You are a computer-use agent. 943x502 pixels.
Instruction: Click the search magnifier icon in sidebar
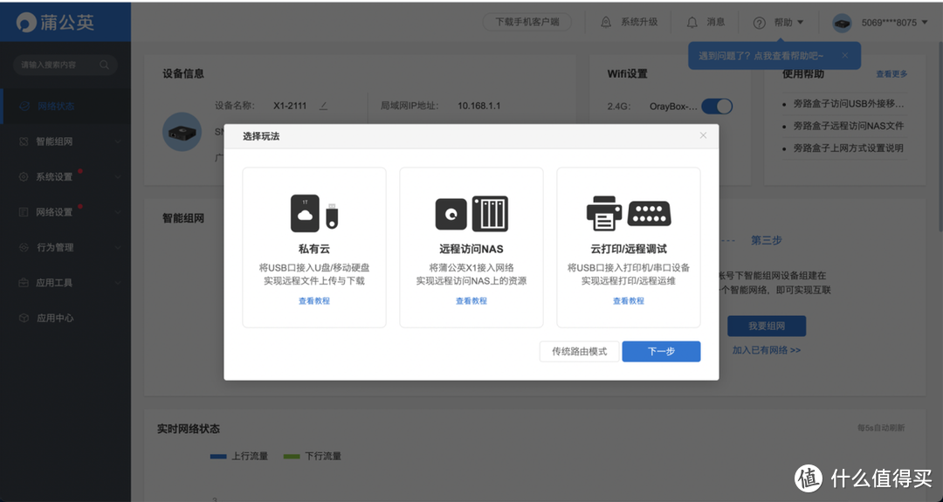pyautogui.click(x=104, y=65)
